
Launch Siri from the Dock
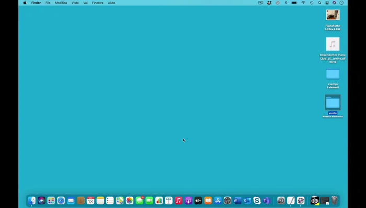coord(41,201)
